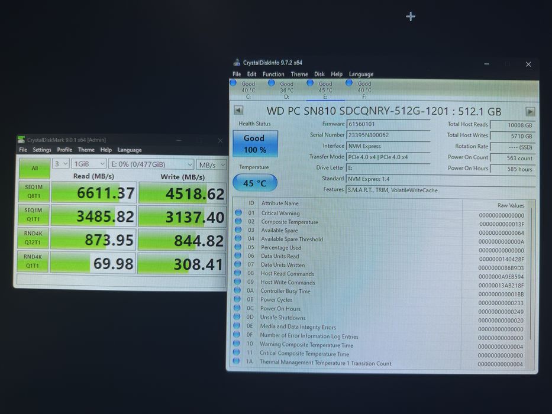Click the Serial Number field 23395N800062
This screenshot has height=414, width=552.
pyautogui.click(x=388, y=135)
